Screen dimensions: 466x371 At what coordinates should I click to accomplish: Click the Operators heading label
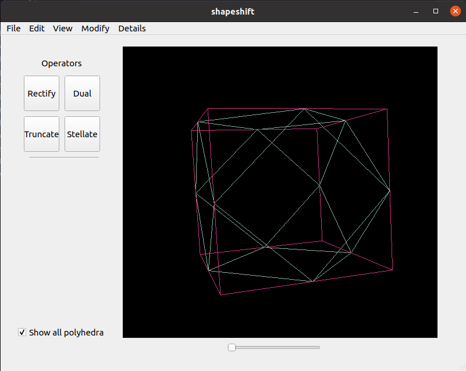[x=62, y=63]
